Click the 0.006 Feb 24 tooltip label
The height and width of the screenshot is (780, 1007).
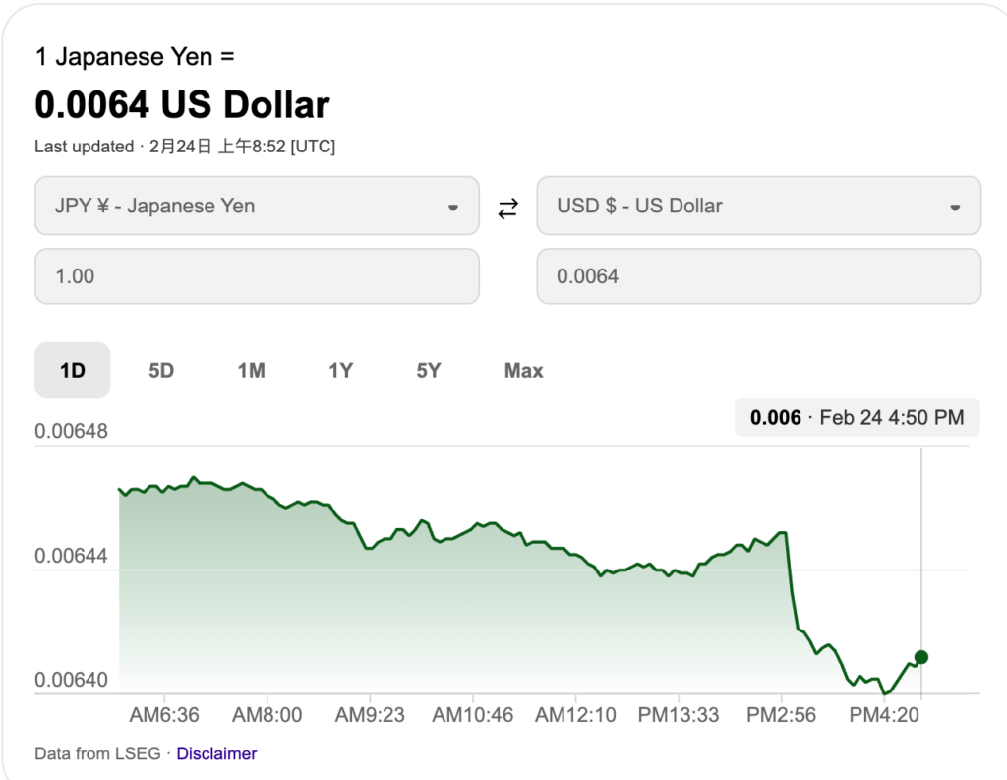pos(857,417)
